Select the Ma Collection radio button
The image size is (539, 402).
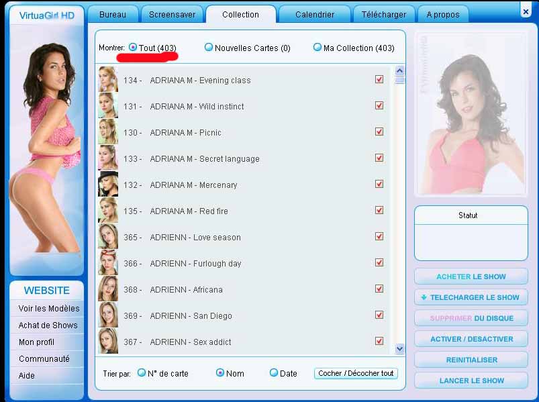pos(317,48)
